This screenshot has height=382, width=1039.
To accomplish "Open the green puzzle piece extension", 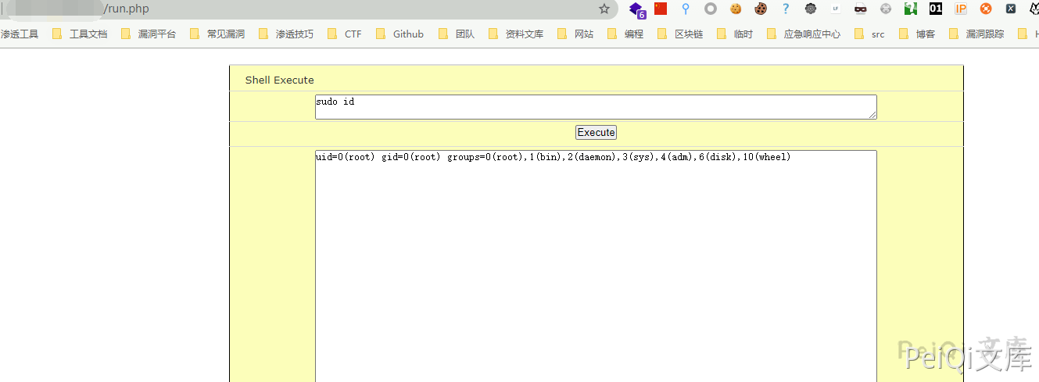I will point(911,9).
